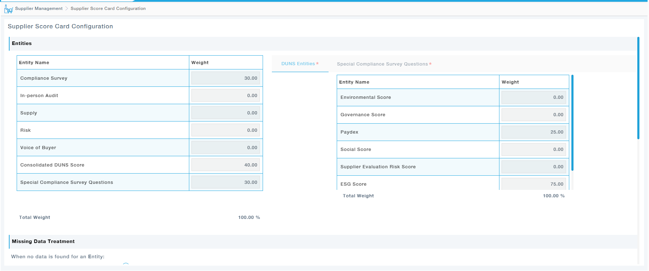Click the Compliance Survey weight field

[x=225, y=78]
